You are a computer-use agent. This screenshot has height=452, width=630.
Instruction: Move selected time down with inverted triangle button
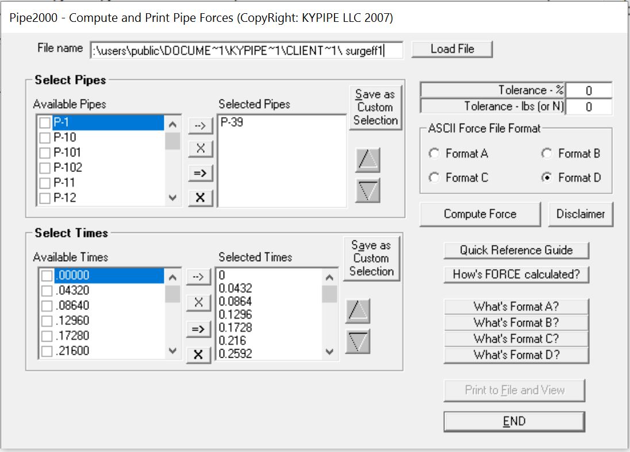358,342
